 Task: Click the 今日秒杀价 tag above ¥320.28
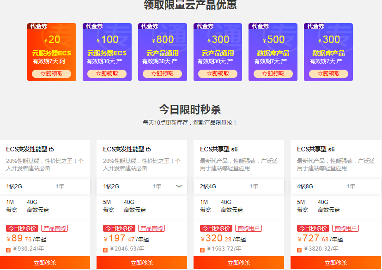(216, 228)
